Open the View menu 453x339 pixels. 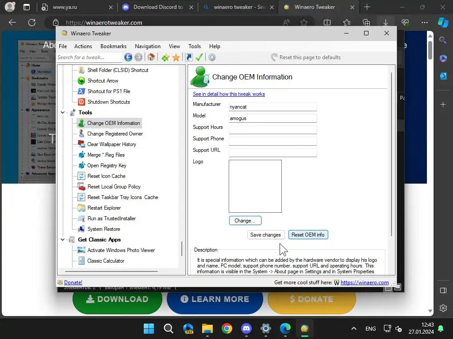coord(174,46)
